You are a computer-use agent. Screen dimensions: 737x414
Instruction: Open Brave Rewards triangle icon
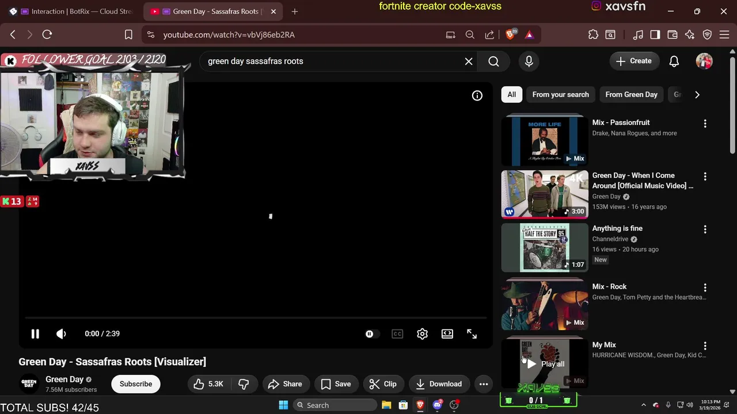pyautogui.click(x=529, y=34)
